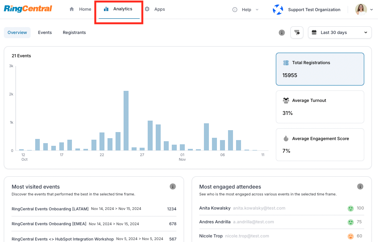
Task: Click Anita Kowalsky's green smiley icon
Action: tap(350, 208)
